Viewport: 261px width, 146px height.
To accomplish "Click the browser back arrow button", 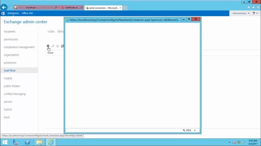I will click(4, 7).
